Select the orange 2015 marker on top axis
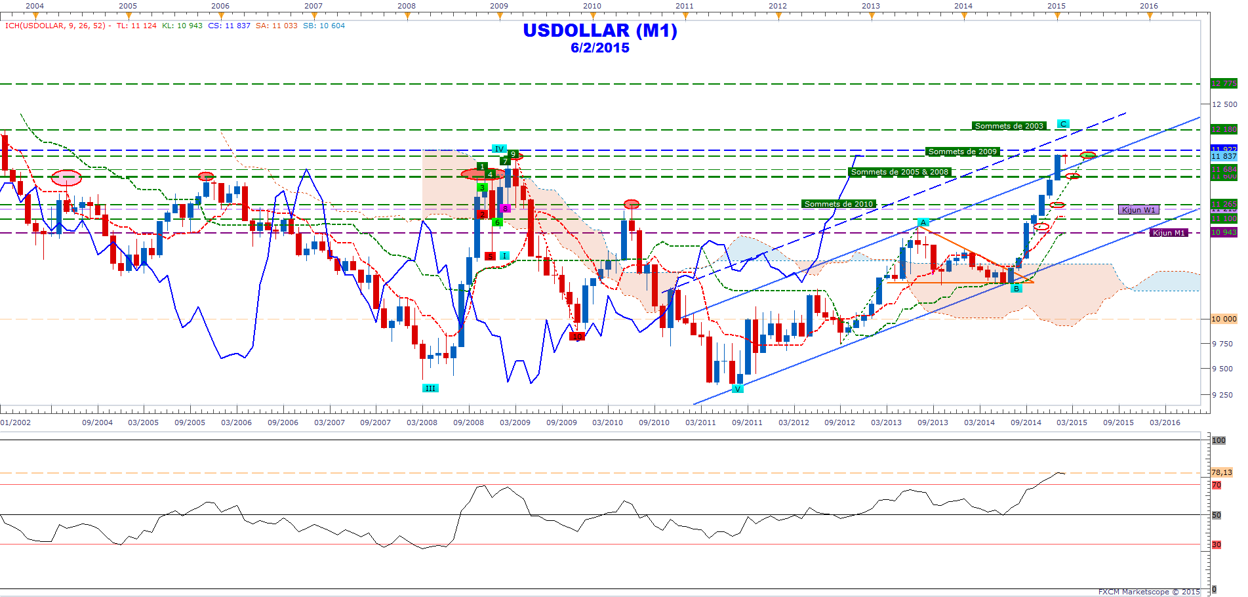This screenshot has height=597, width=1248. [1057, 16]
